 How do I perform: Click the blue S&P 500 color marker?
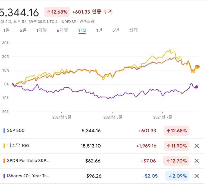(x=4, y=130)
